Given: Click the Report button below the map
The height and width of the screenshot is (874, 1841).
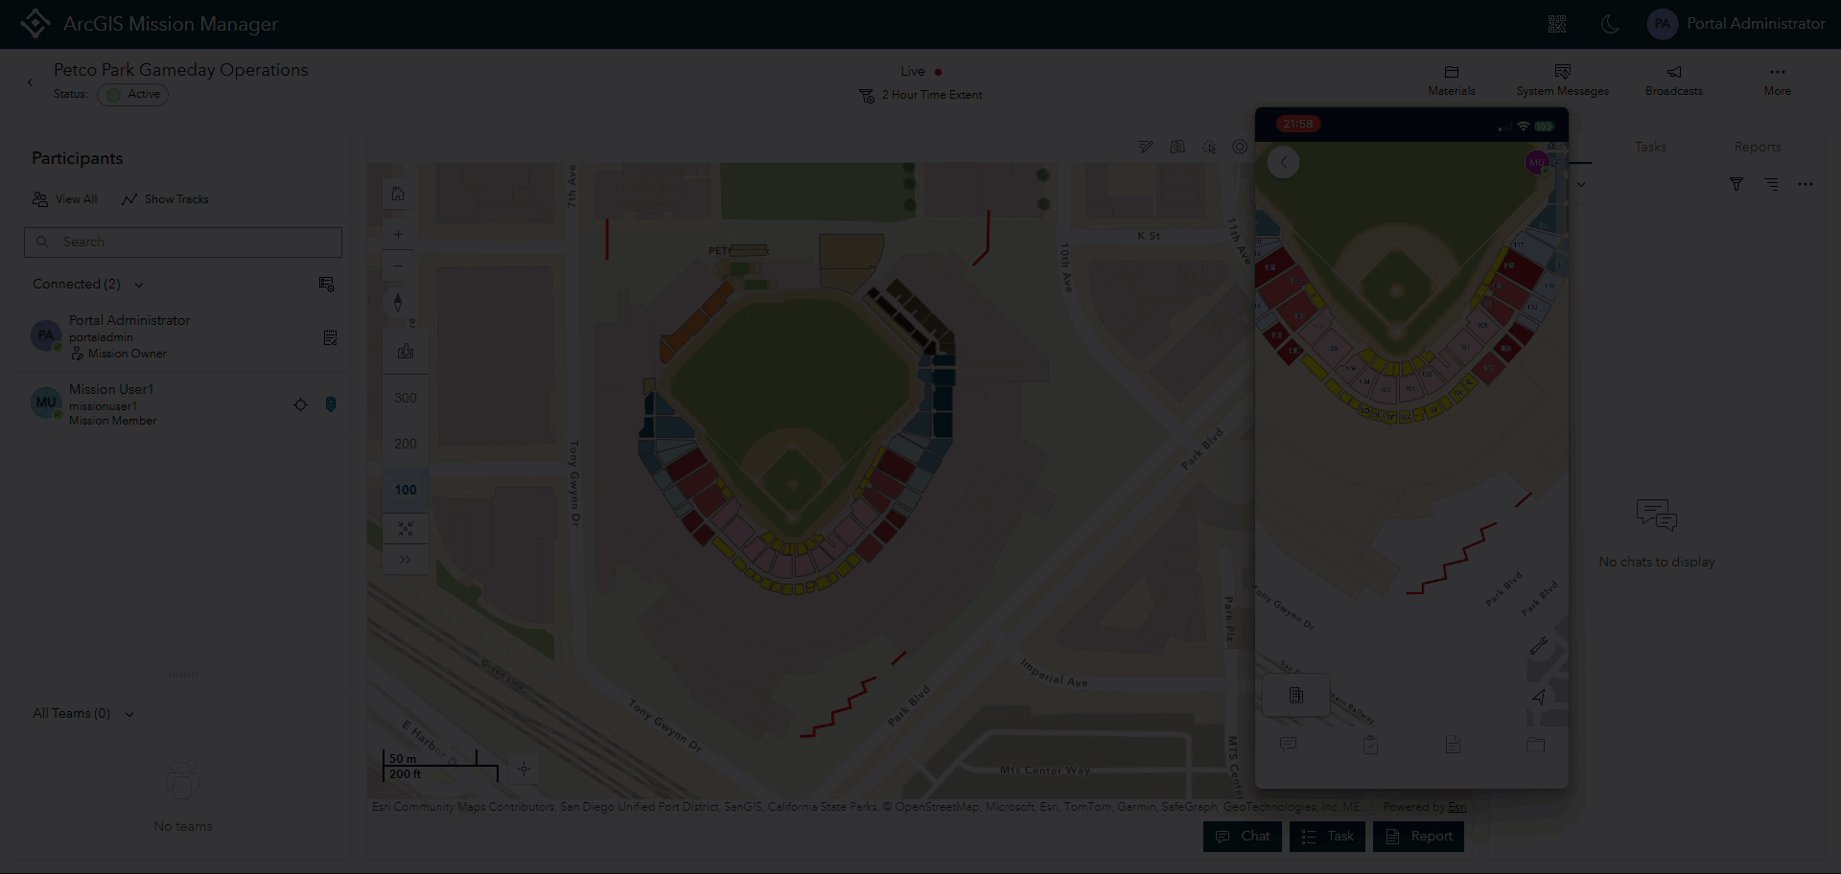Looking at the screenshot, I should [1418, 837].
